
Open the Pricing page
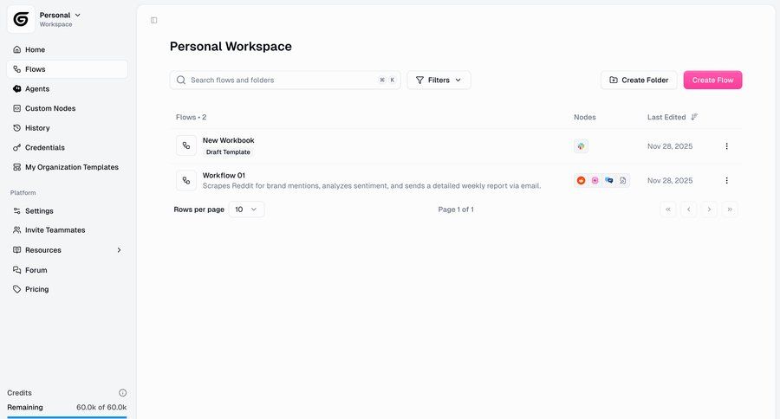[x=67, y=289]
